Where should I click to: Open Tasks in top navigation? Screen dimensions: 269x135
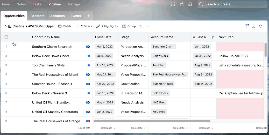(x=37, y=4)
